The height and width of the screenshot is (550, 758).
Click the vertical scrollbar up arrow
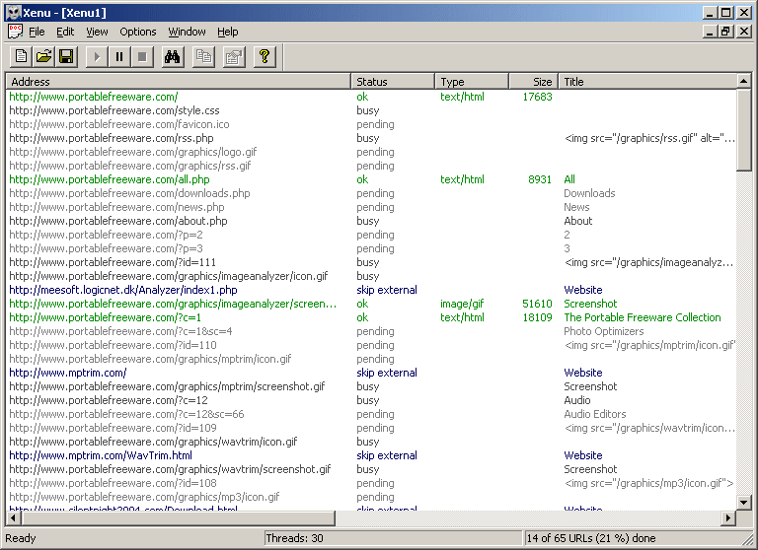click(x=744, y=81)
